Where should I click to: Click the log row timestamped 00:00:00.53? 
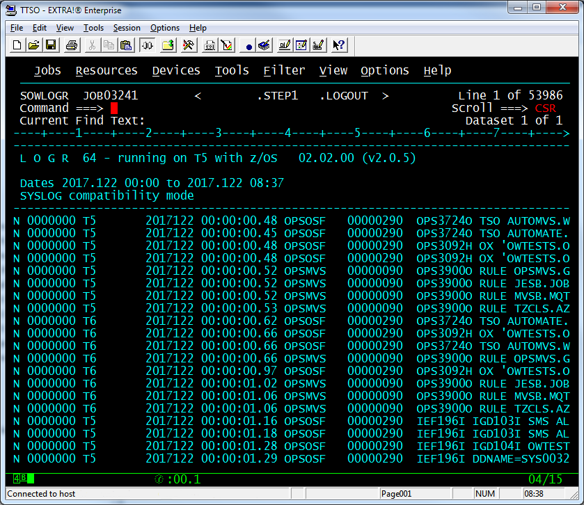[292, 309]
